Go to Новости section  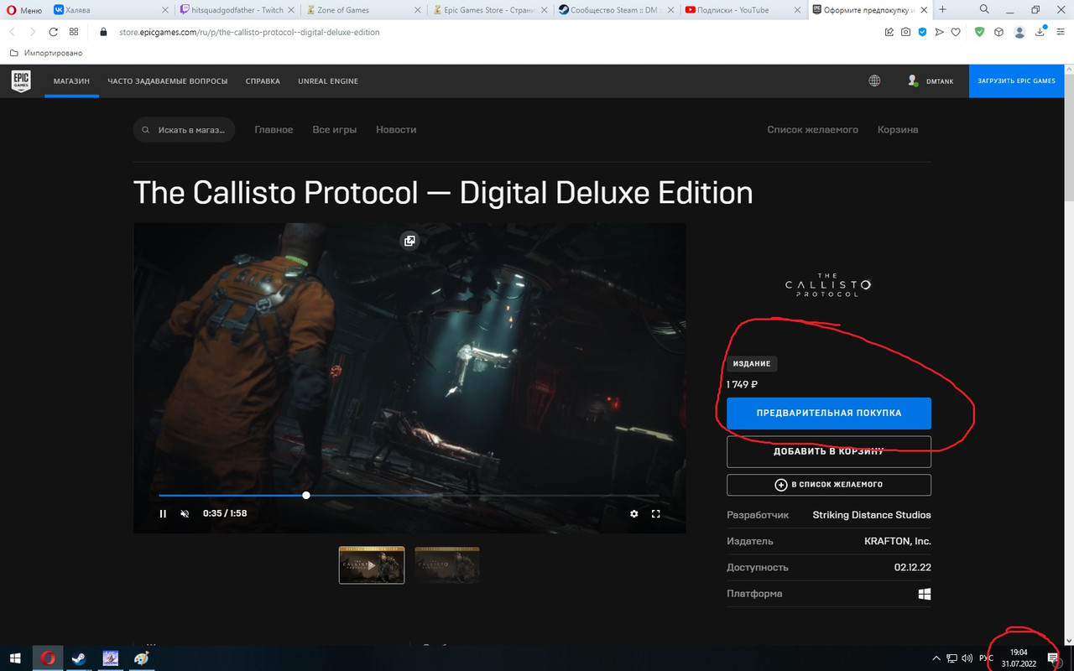tap(396, 130)
